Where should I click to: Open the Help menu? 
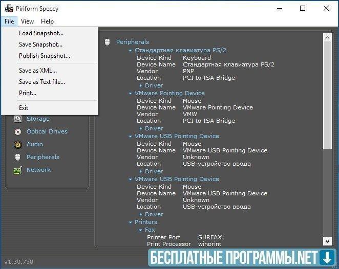(x=47, y=21)
